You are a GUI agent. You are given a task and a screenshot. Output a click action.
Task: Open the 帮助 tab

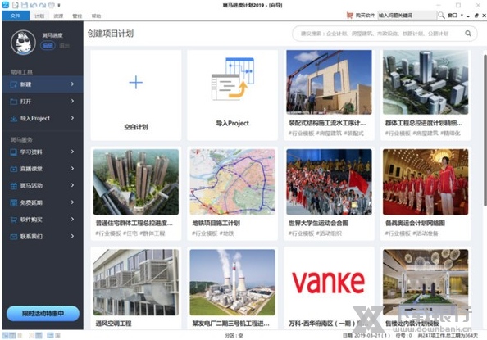tap(96, 16)
